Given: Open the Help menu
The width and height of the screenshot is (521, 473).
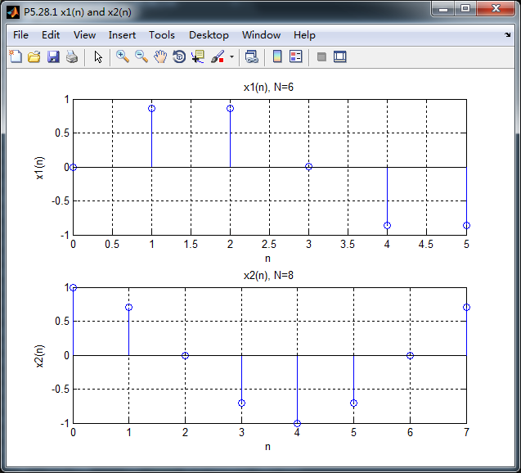Looking at the screenshot, I should pyautogui.click(x=304, y=35).
